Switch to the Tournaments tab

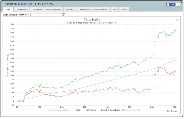(x=22, y=10)
